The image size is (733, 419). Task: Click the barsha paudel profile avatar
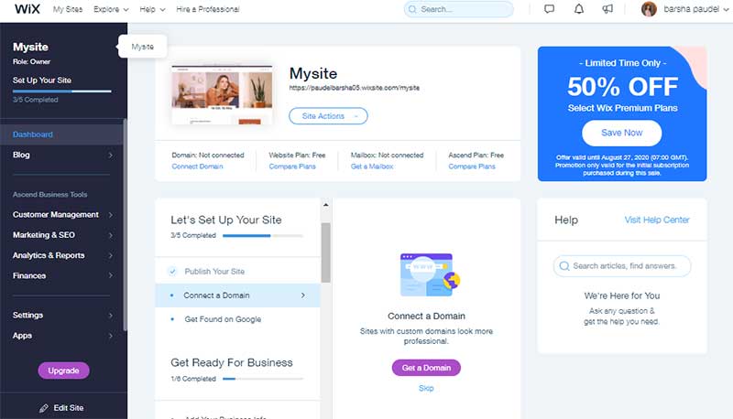tap(649, 9)
